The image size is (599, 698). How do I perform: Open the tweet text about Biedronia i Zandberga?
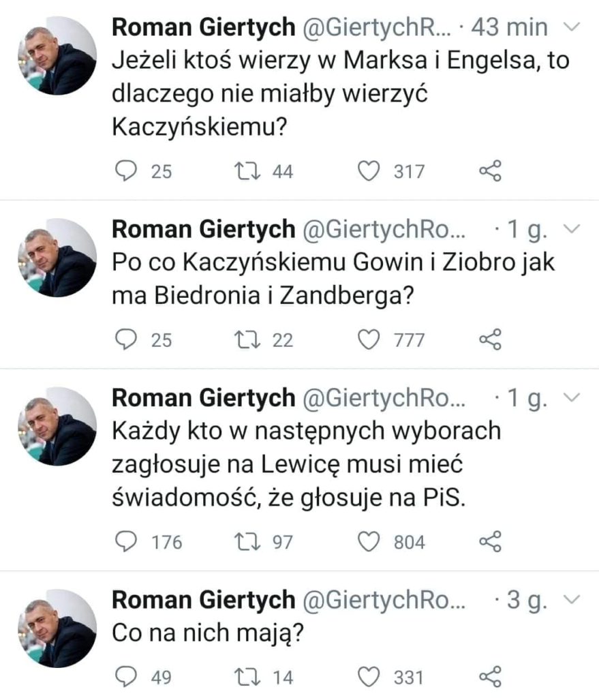[333, 279]
